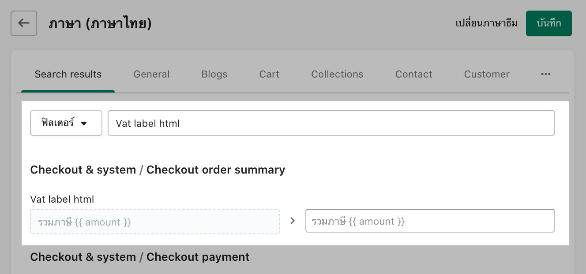Open the overflow menu showing more tabs
This screenshot has width=586, height=274.
(546, 74)
